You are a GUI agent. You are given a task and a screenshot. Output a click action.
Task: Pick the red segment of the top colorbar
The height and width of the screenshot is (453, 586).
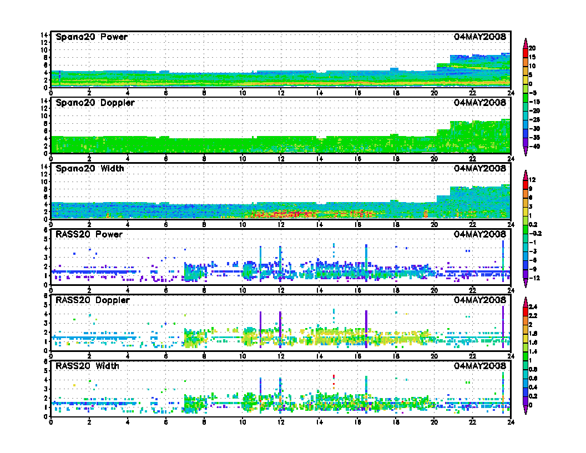(x=526, y=53)
